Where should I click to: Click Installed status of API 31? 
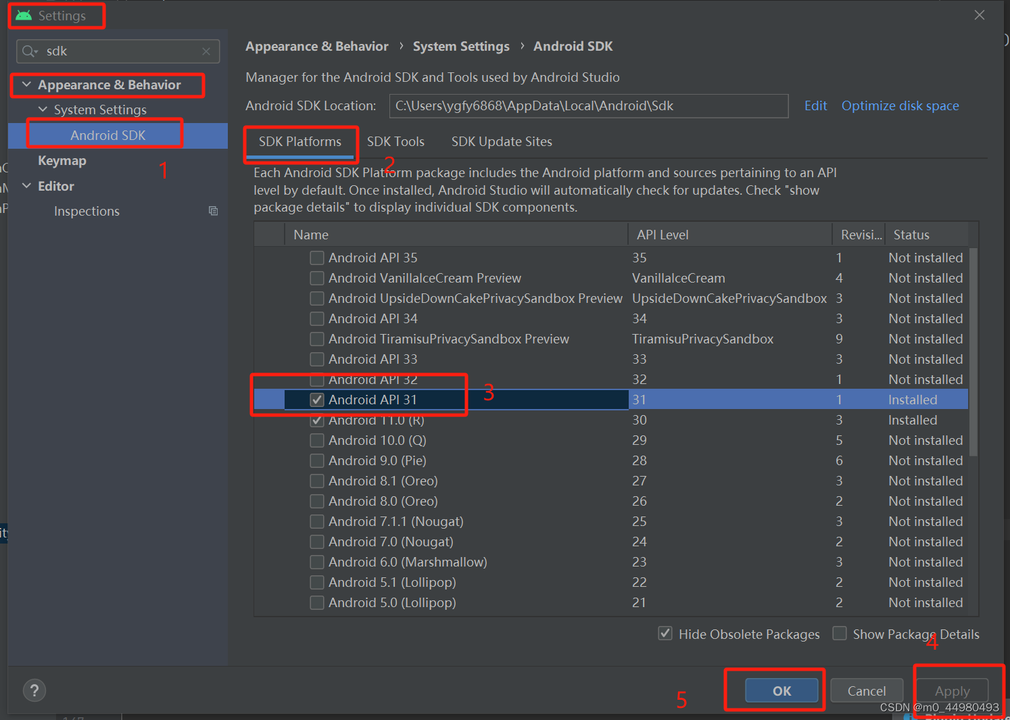tap(913, 400)
